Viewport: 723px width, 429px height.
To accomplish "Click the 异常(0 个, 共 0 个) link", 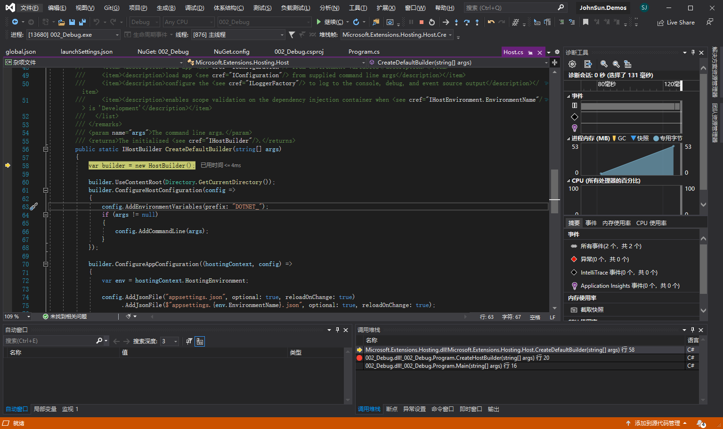I will pos(605,259).
